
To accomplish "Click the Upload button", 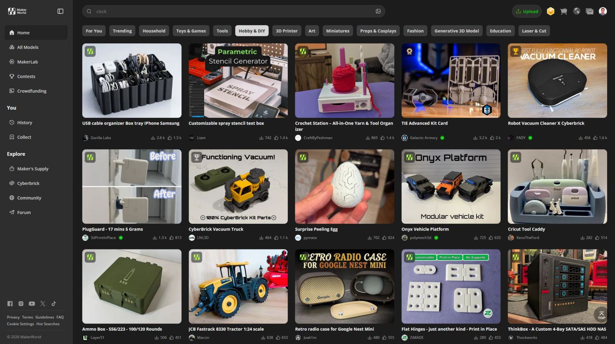I will pyautogui.click(x=527, y=11).
